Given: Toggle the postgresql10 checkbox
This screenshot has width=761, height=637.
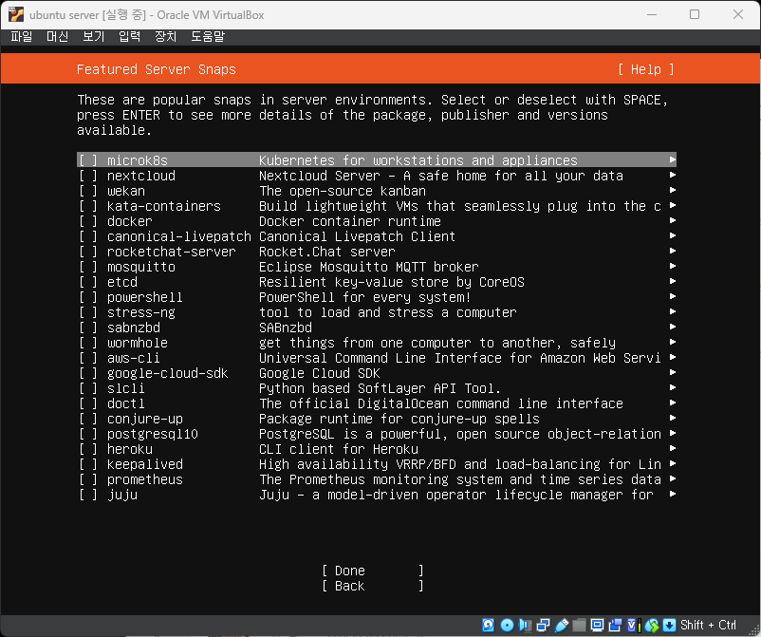Looking at the screenshot, I should tap(88, 434).
